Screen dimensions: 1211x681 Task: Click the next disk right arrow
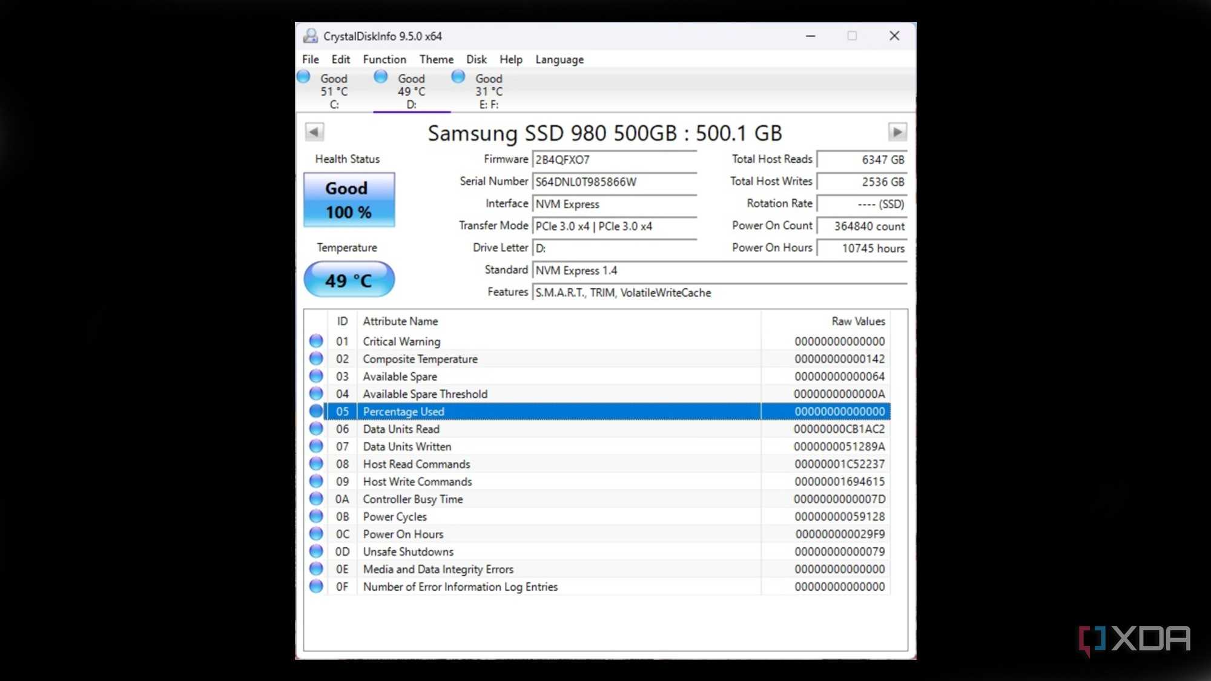897,132
